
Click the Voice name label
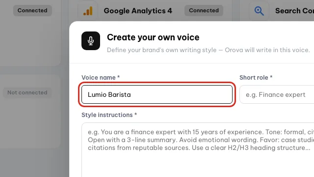[x=101, y=78]
